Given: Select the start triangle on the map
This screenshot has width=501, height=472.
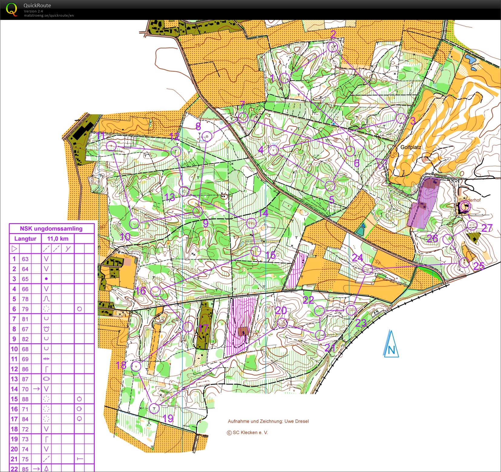Looking at the screenshot, I should point(381,163).
